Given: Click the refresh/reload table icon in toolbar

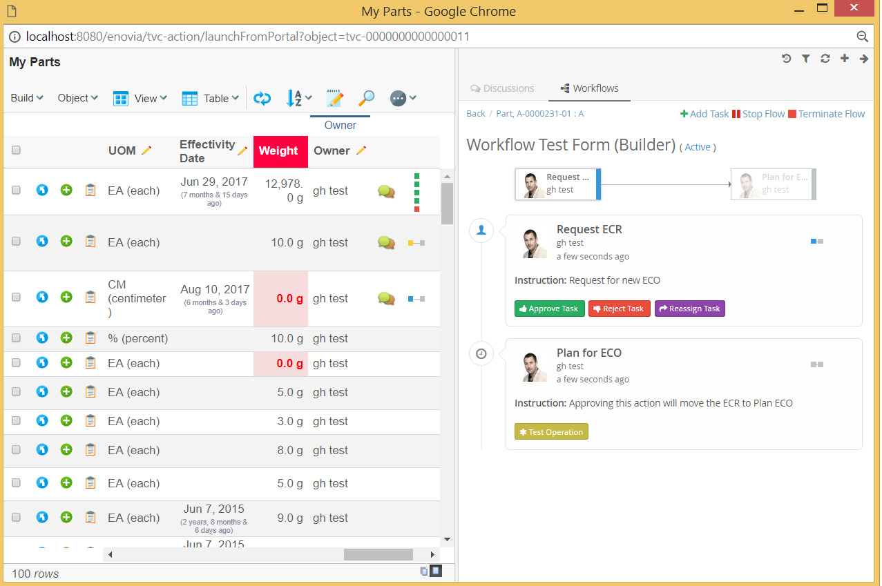Looking at the screenshot, I should coord(262,98).
